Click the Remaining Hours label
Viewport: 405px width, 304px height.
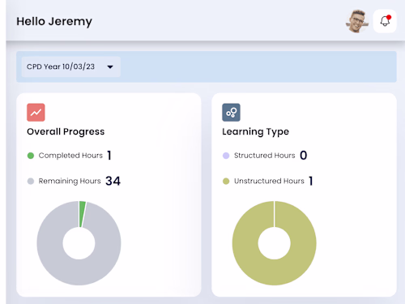70,181
